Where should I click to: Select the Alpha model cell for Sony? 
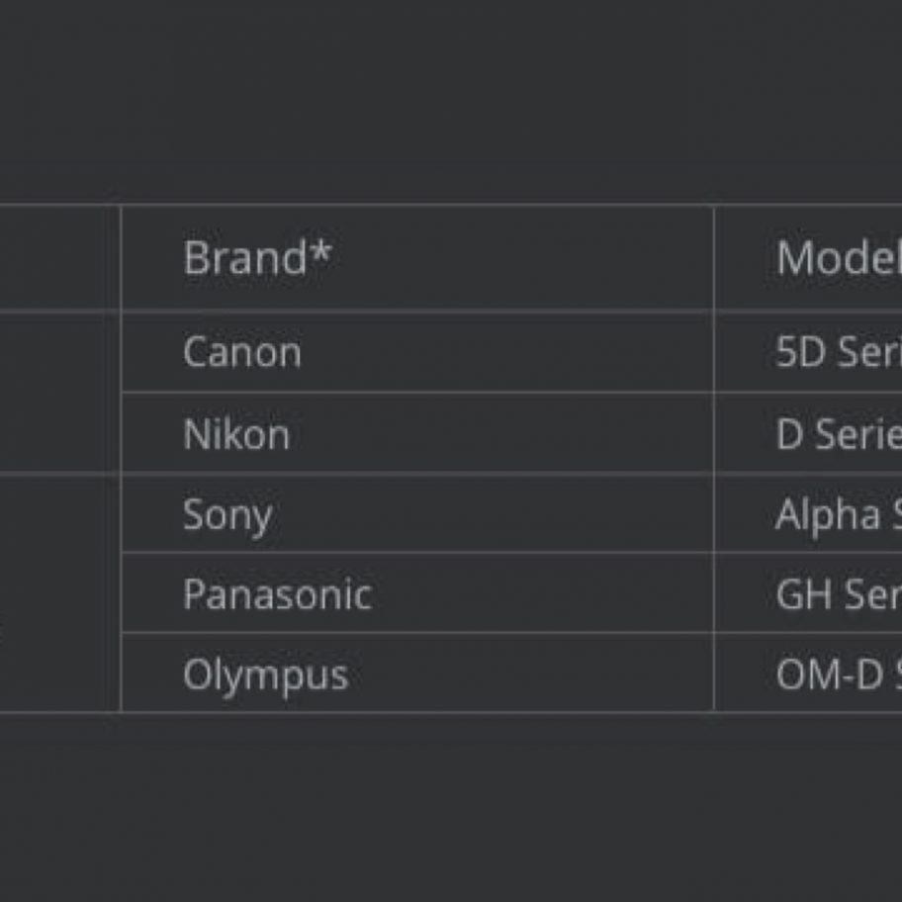point(837,514)
